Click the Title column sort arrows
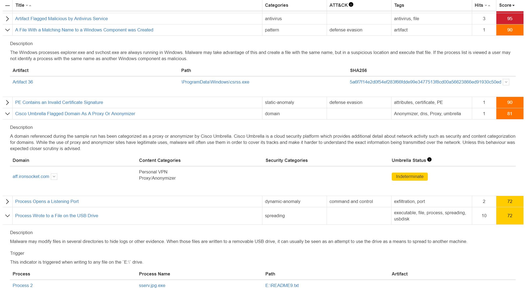 [x=29, y=5]
